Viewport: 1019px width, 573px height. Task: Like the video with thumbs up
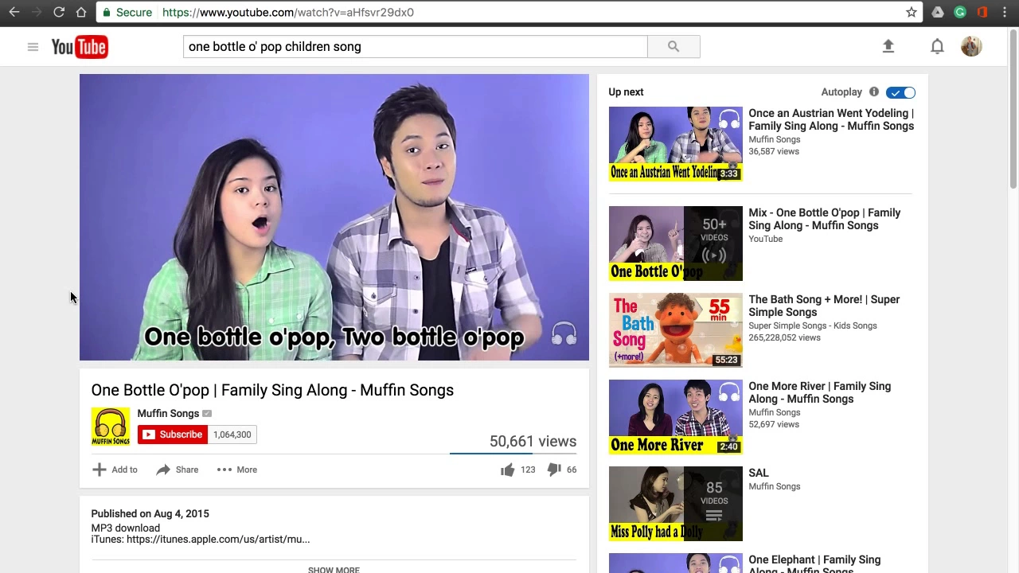tap(507, 470)
